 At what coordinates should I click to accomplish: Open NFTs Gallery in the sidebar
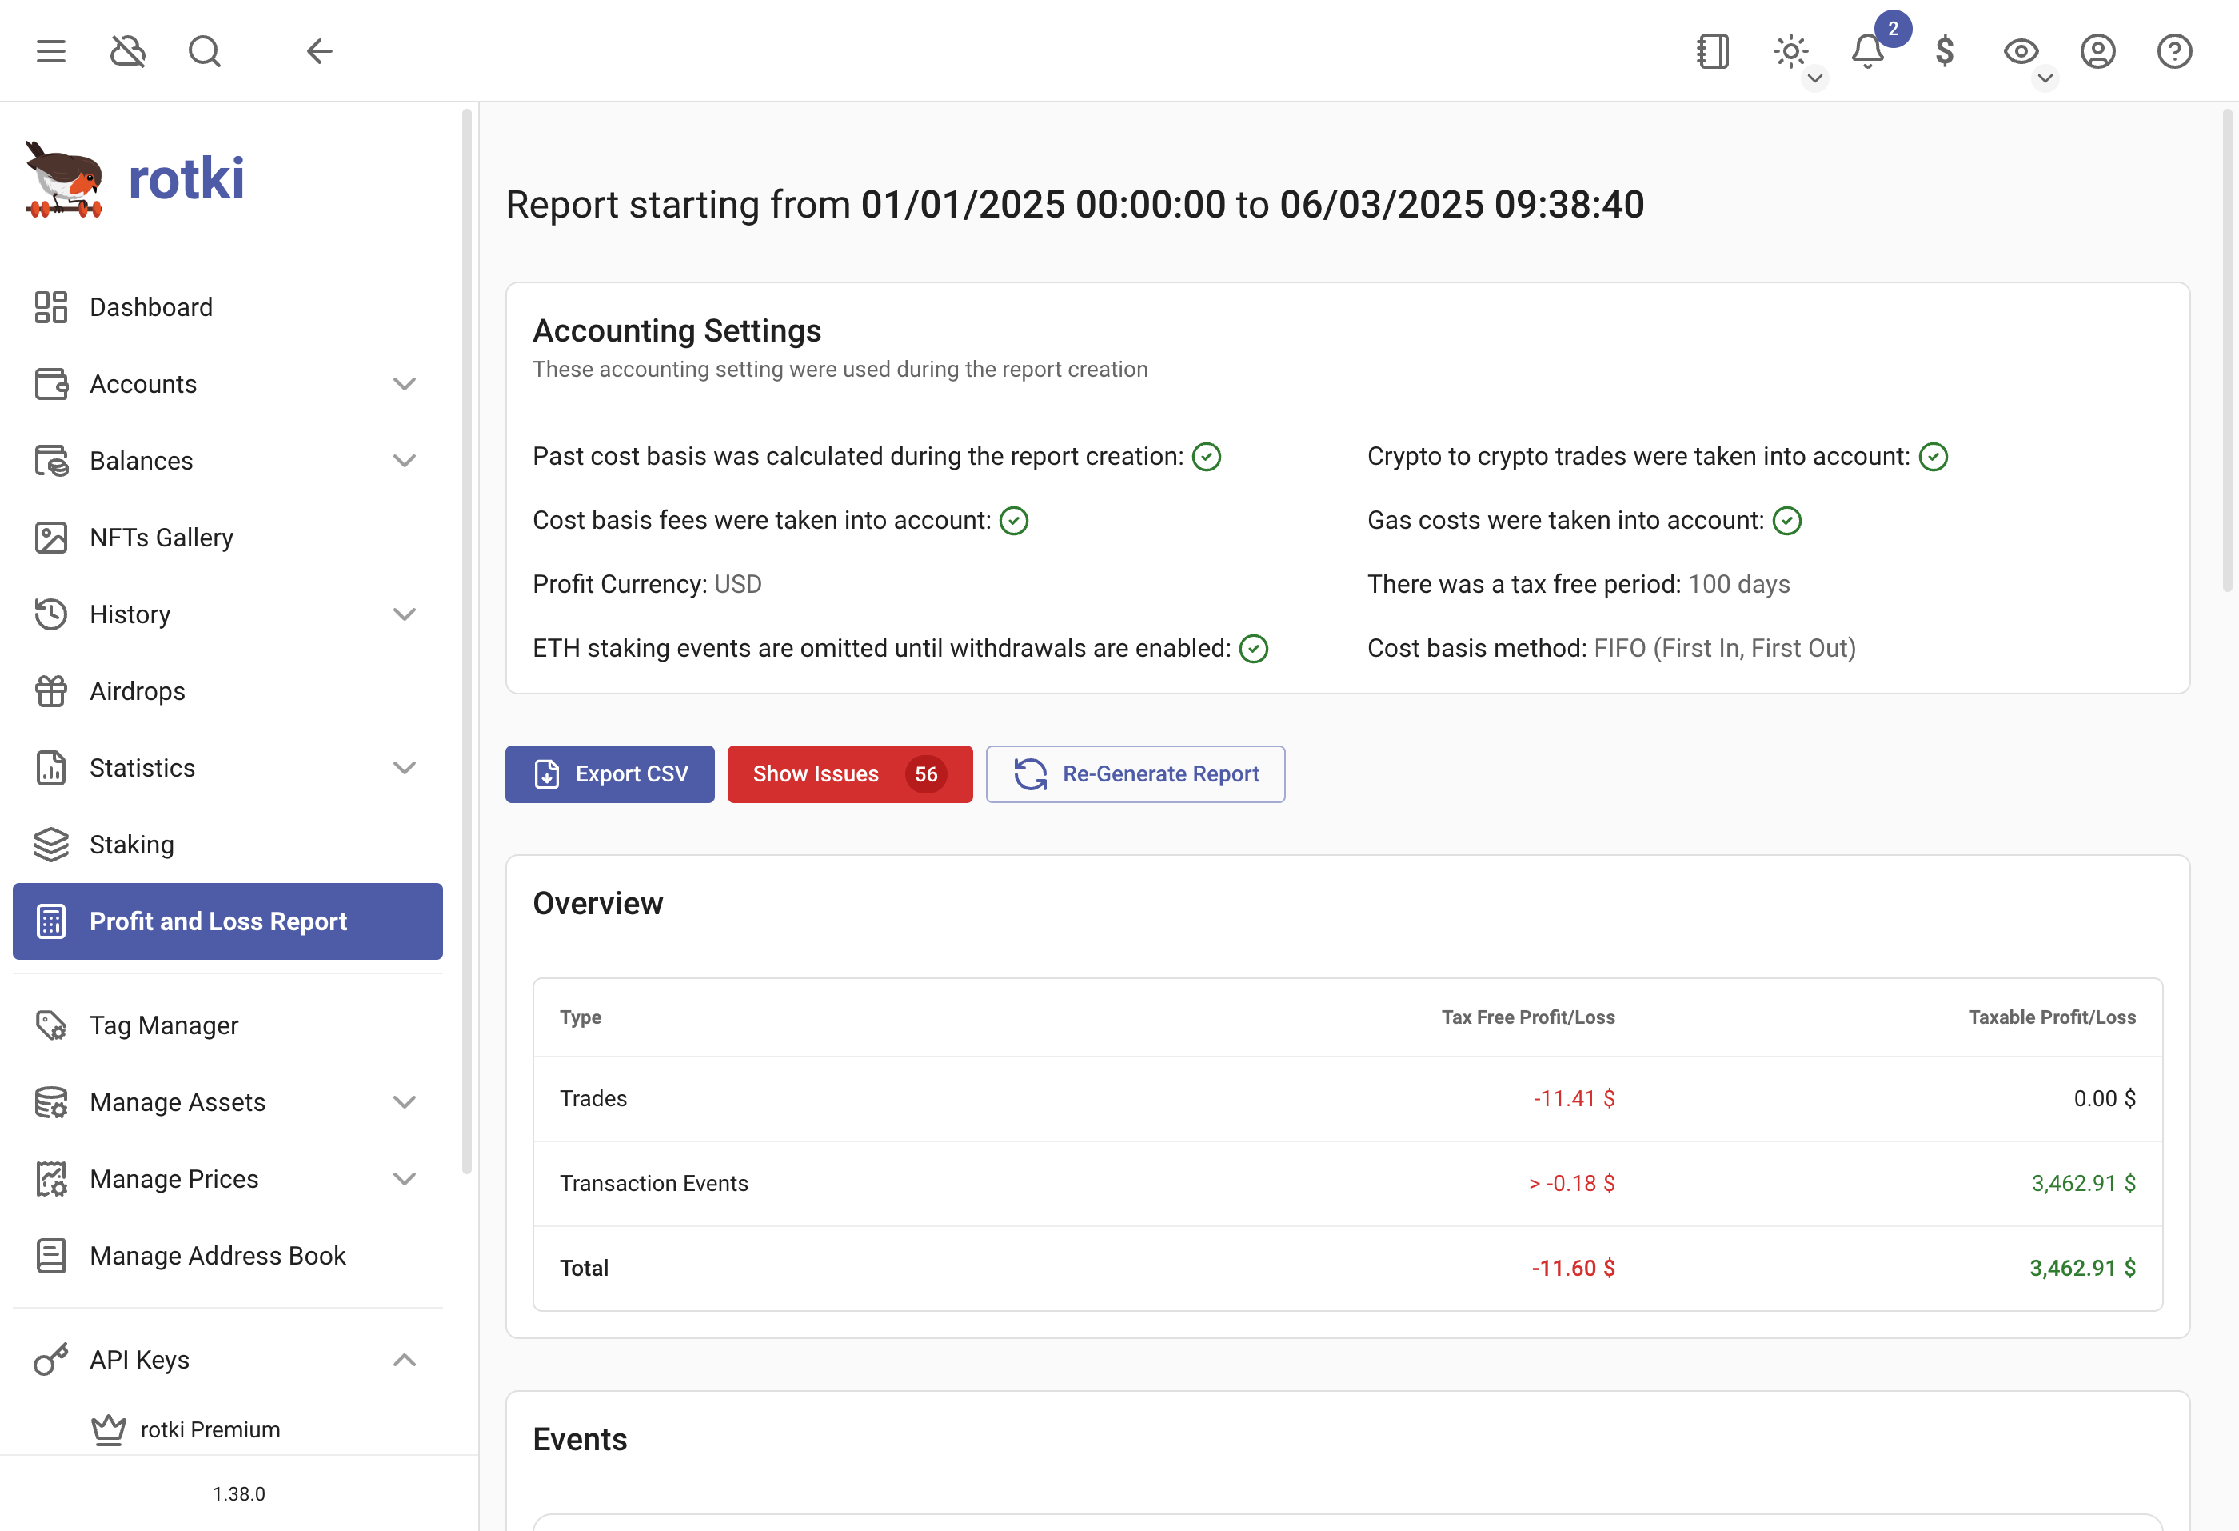tap(227, 538)
